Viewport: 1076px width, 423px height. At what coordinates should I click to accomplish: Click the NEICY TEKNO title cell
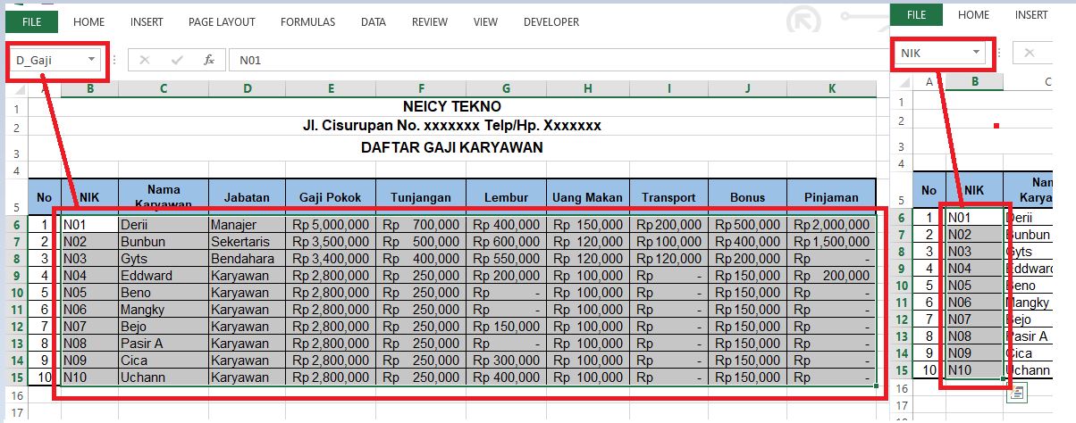pos(452,106)
